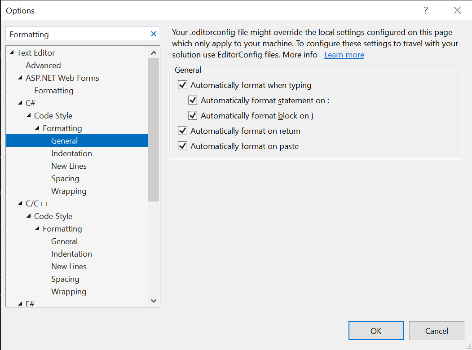The width and height of the screenshot is (472, 350).
Task: Collapse the ASP.NET Web Forms node
Action: (20, 78)
